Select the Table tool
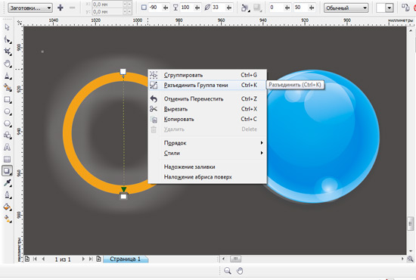The image size is (416, 280). [7, 159]
